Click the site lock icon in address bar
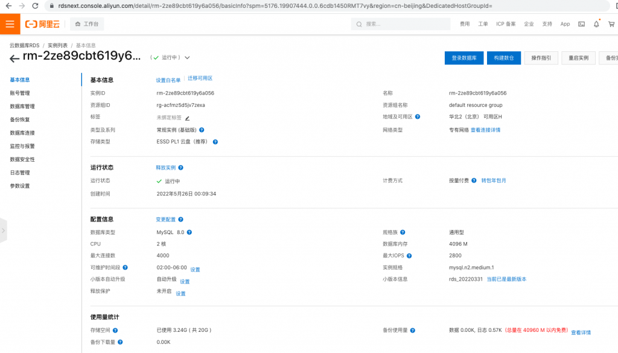The width and height of the screenshot is (618, 353). tap(52, 6)
